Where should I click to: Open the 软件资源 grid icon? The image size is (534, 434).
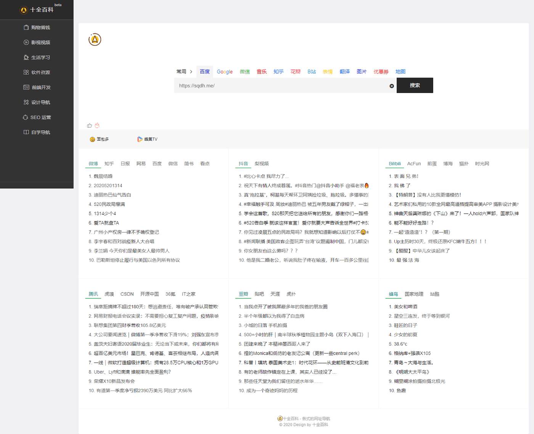[x=26, y=72]
